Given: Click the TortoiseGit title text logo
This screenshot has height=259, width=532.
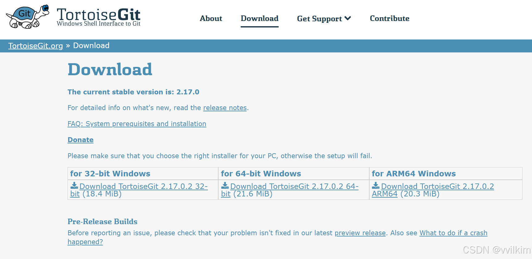Looking at the screenshot, I should point(99,14).
